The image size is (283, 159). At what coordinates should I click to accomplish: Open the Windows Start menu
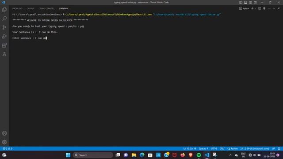pyautogui.click(x=68, y=155)
